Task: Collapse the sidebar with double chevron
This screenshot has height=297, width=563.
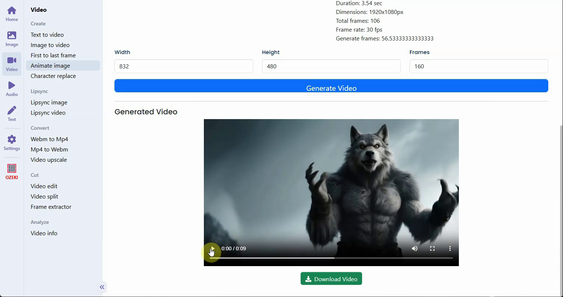Action: [102, 287]
